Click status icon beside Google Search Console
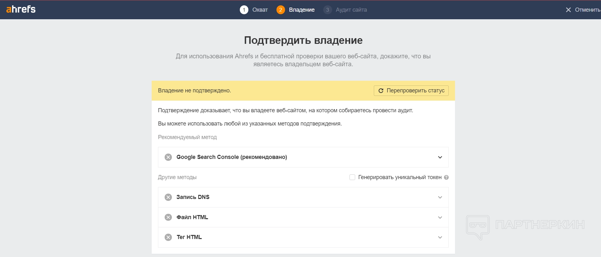Screen dimensions: 601x257 [168, 157]
